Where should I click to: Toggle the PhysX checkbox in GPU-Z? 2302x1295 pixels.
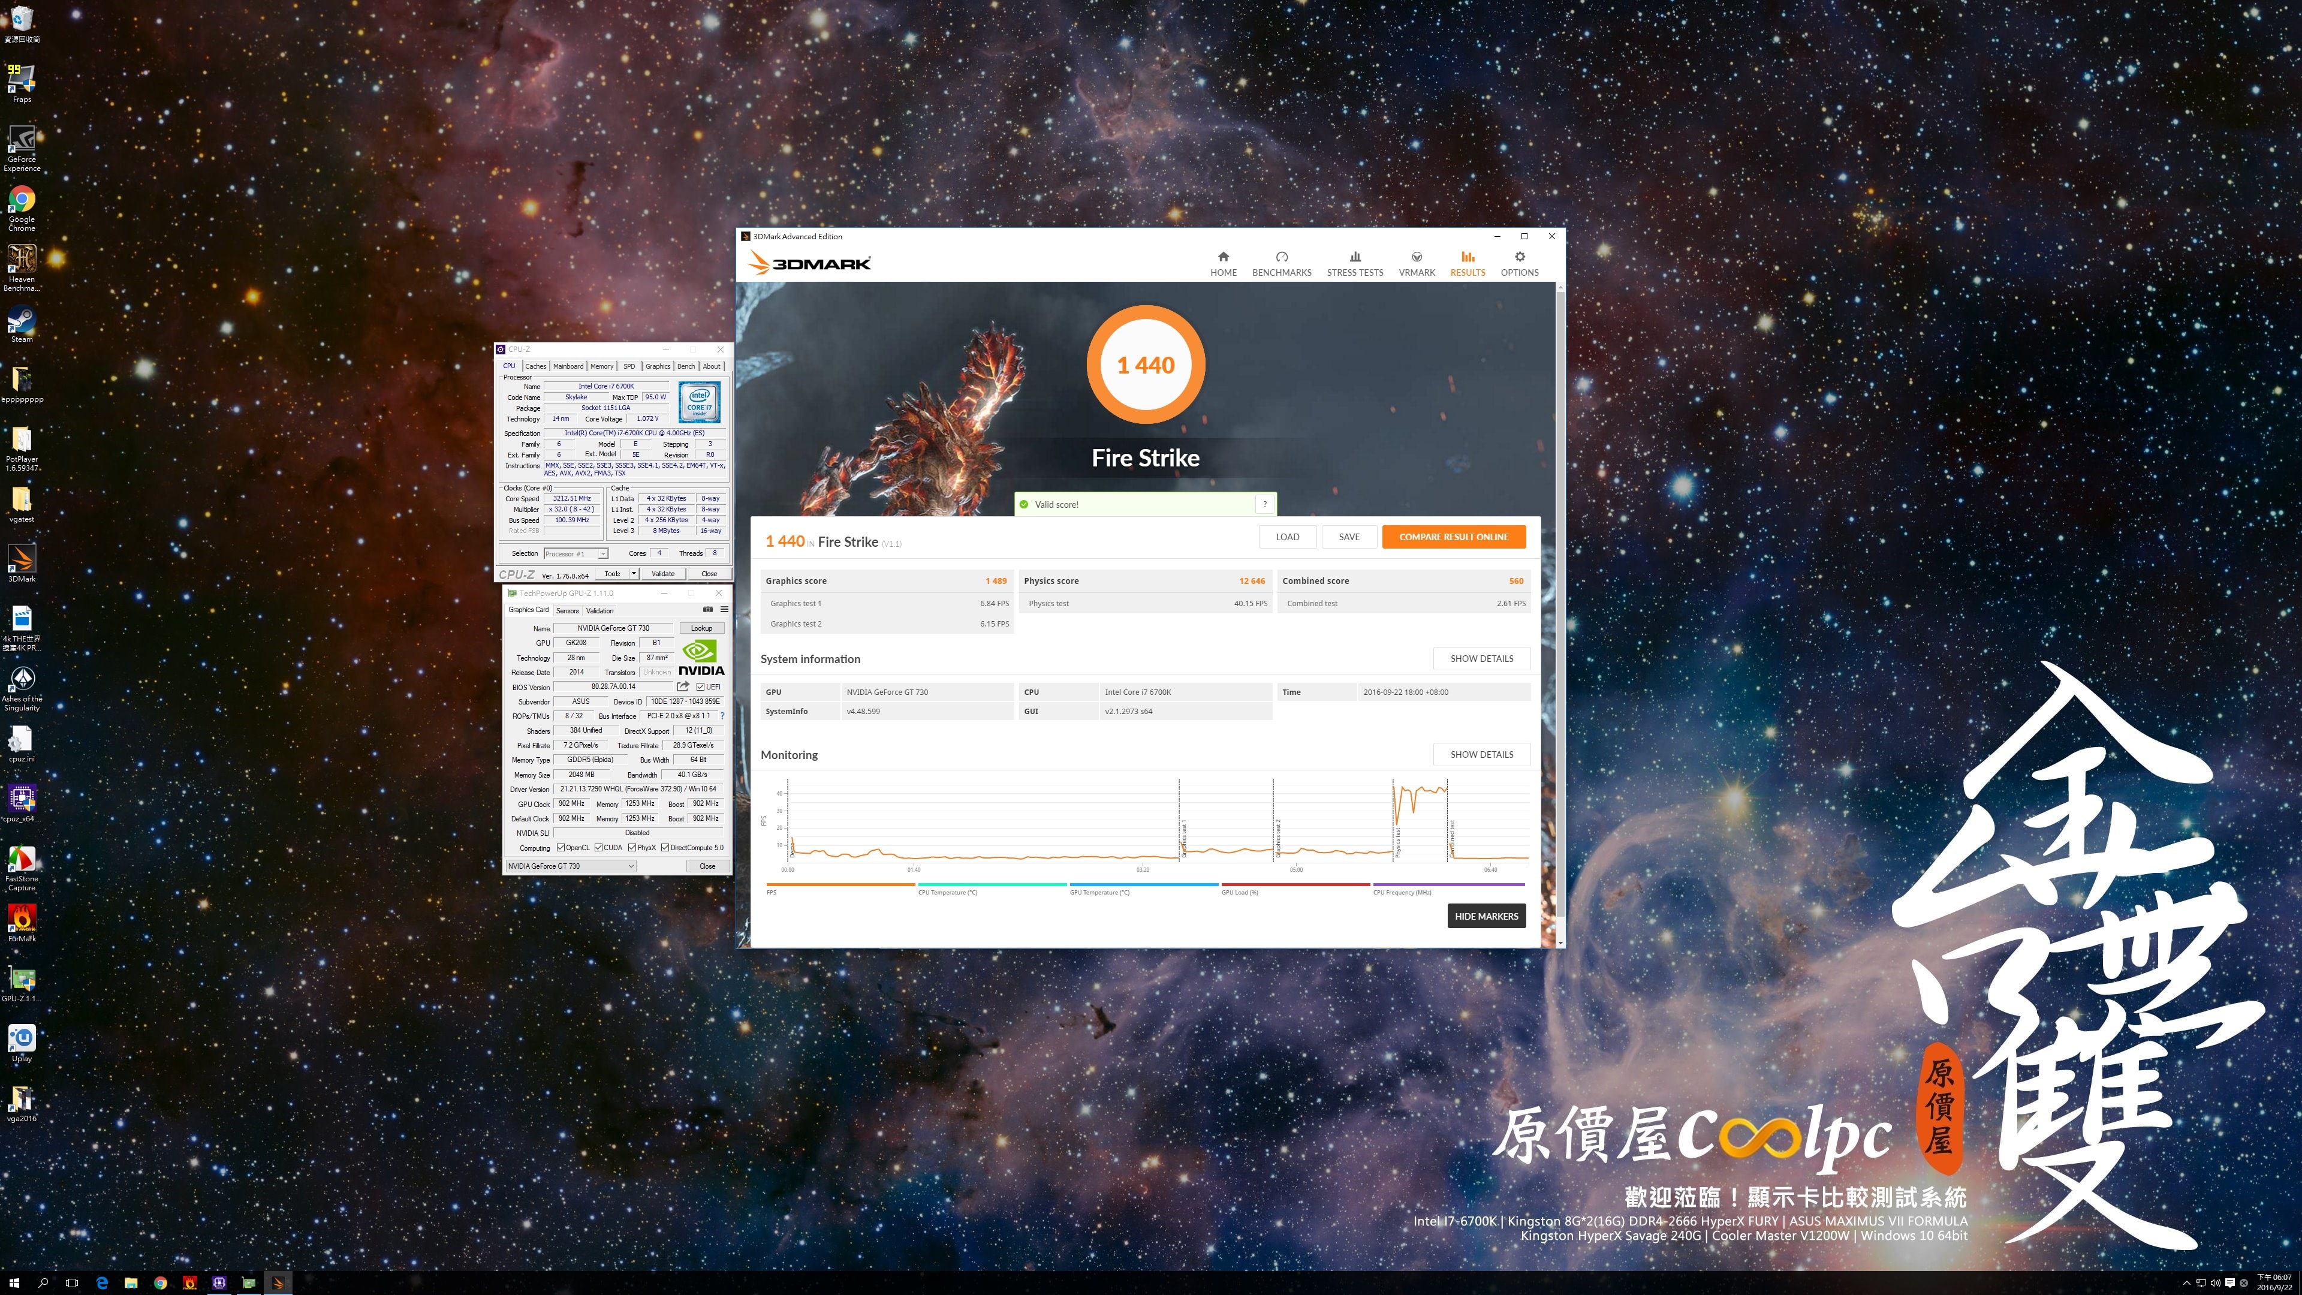pos(632,847)
